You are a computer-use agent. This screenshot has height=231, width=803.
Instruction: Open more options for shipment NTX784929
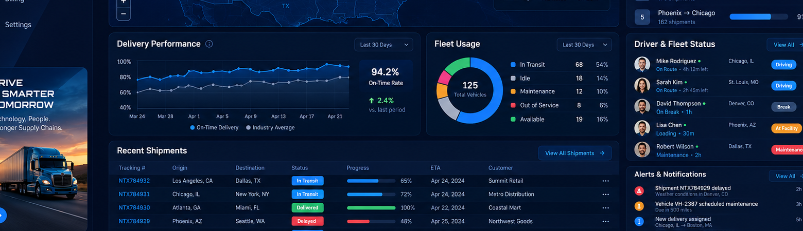tap(605, 221)
